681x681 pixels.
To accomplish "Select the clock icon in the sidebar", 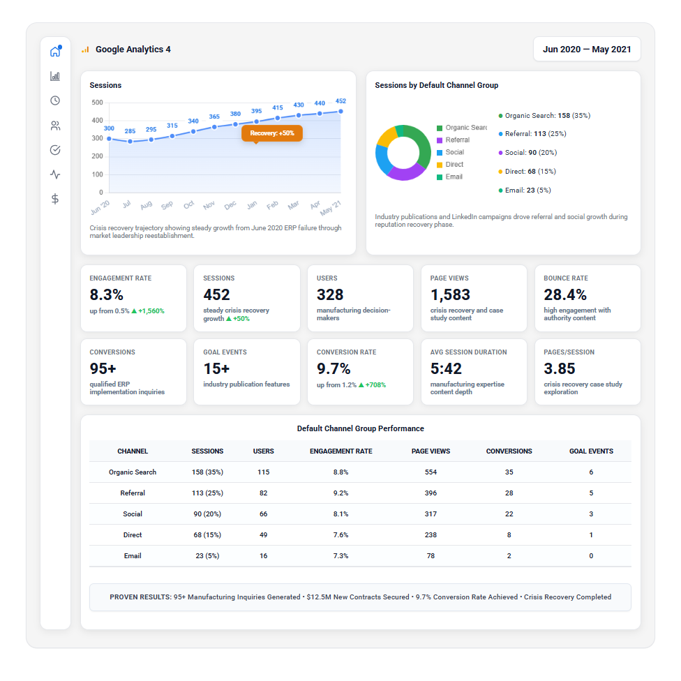I will tap(55, 100).
